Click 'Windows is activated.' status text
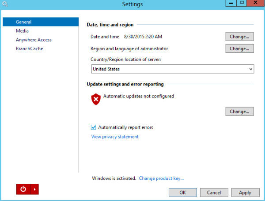The width and height of the screenshot is (265, 201). coord(114,179)
